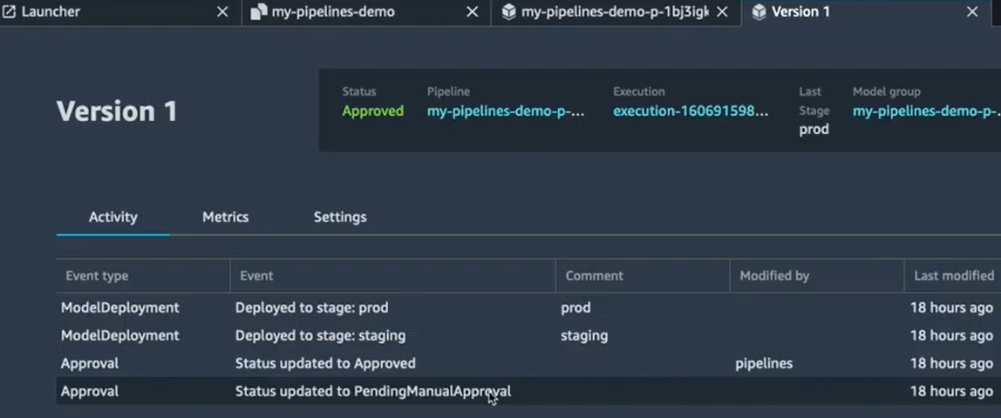The width and height of the screenshot is (1001, 418).
Task: Close the my-pipelines-demo-p-1bj3igk tab
Action: tap(722, 12)
